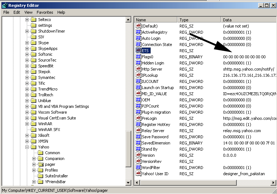Expand the Companion subkey
Viewport: 277px width, 194px height.
click(x=34, y=159)
